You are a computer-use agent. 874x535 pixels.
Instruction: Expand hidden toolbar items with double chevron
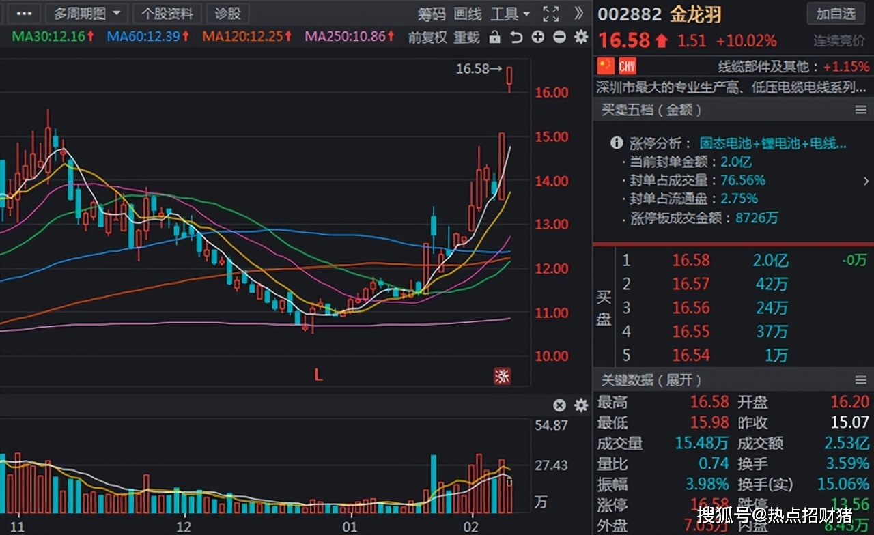(579, 13)
